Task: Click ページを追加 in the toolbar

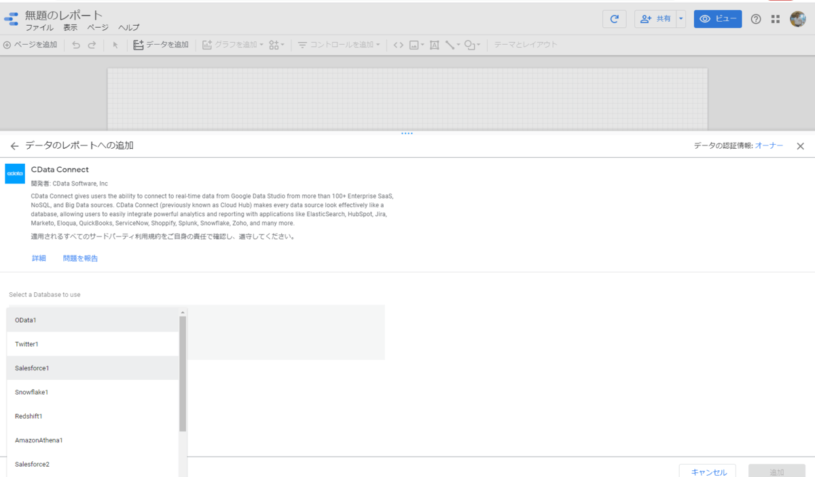Action: (x=30, y=45)
